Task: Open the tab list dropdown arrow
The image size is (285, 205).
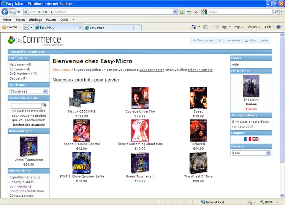Action: click(x=32, y=28)
